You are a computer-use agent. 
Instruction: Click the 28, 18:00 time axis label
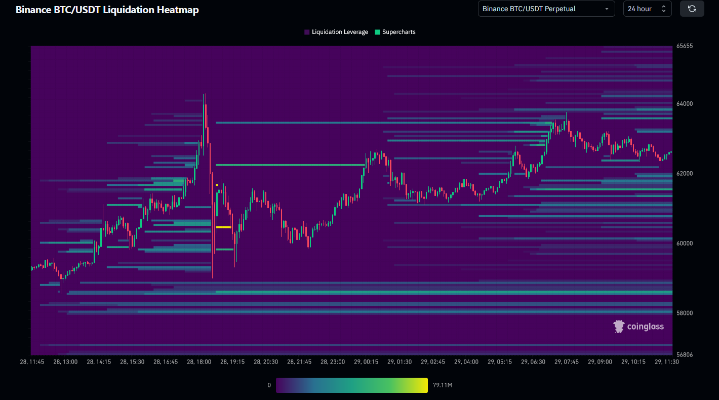point(199,362)
